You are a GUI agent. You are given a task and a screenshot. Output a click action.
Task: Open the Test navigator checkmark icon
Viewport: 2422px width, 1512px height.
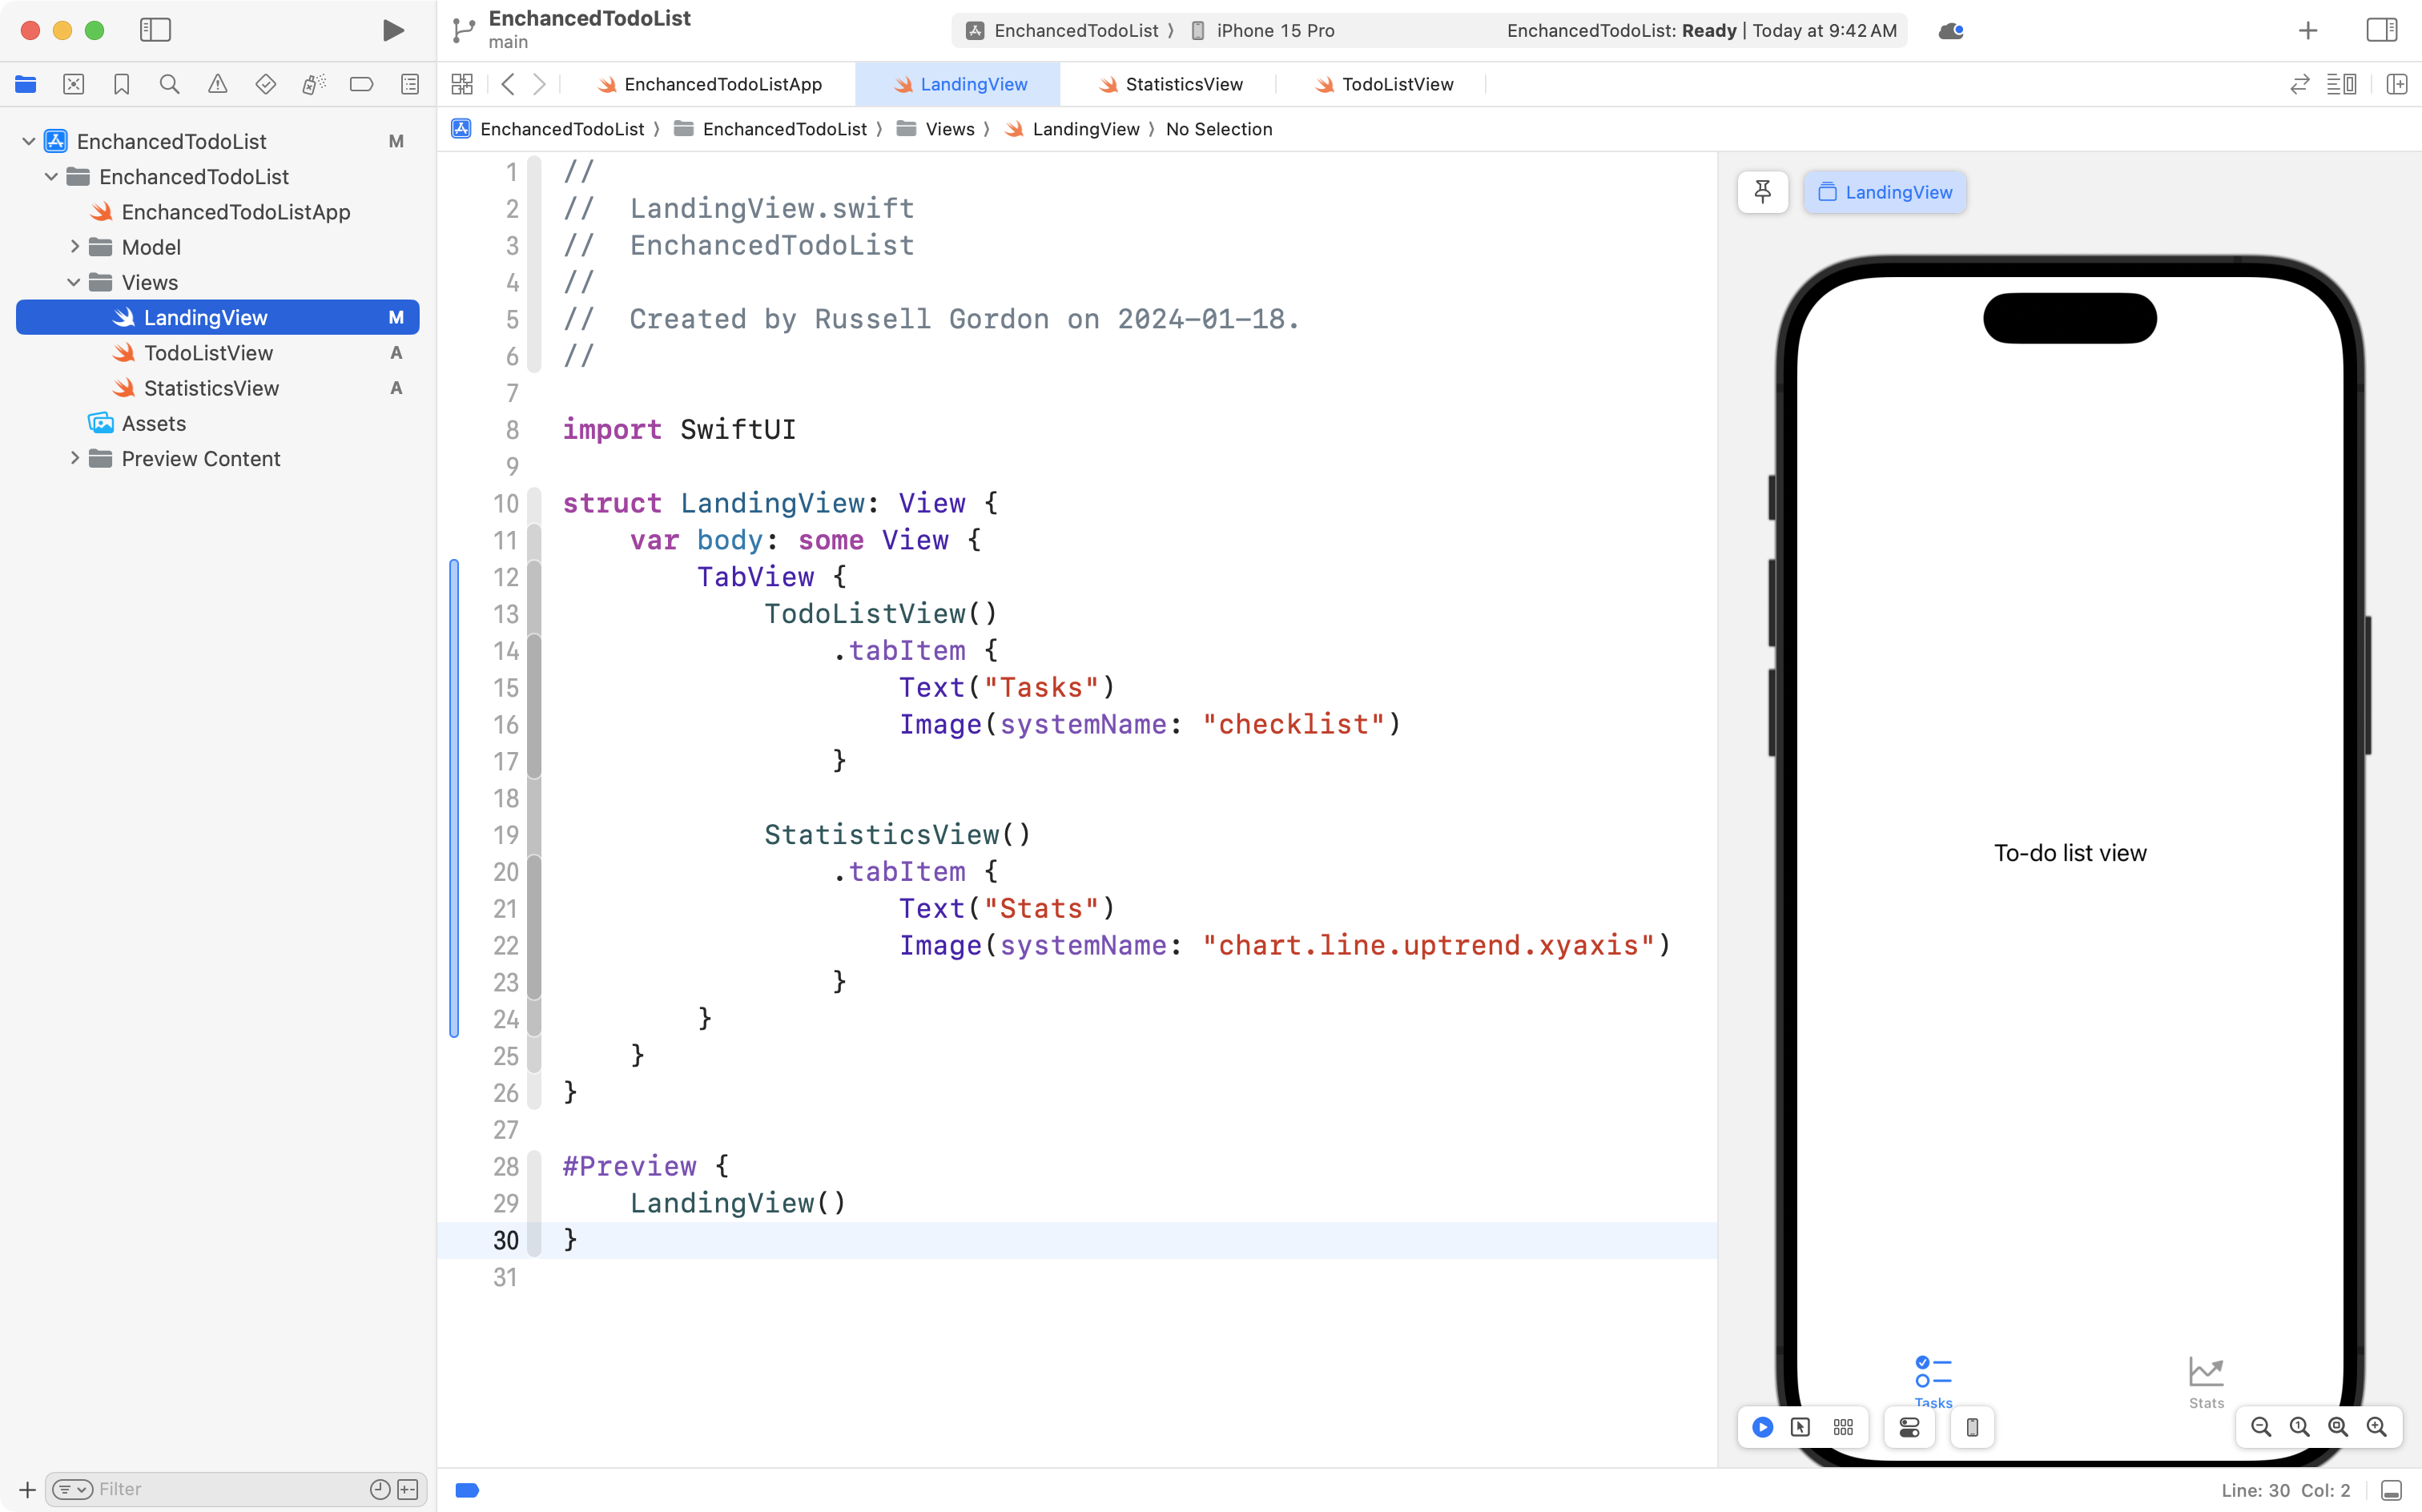coord(266,84)
